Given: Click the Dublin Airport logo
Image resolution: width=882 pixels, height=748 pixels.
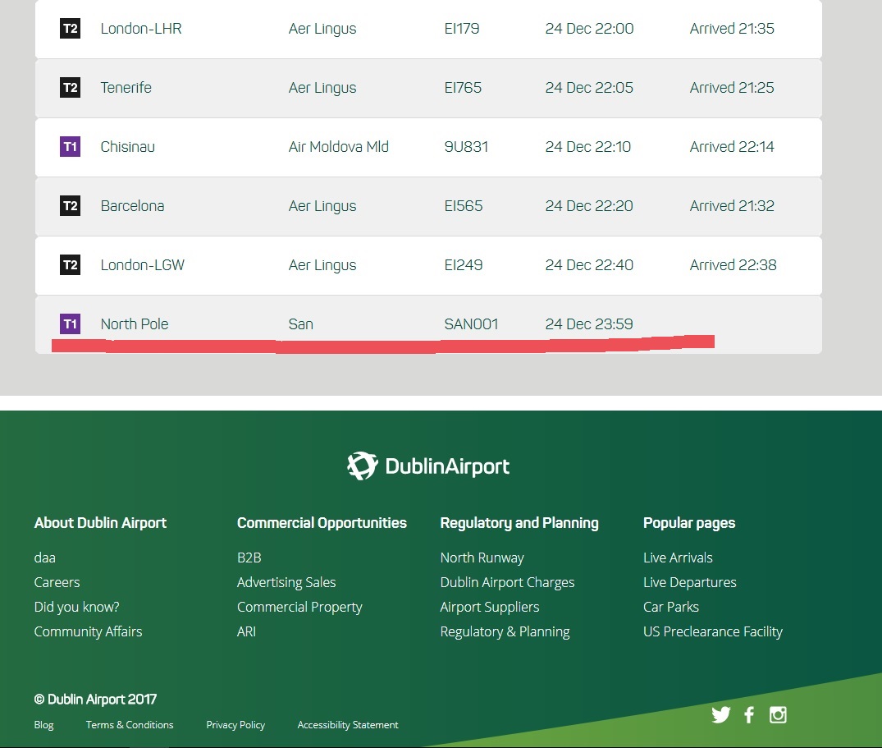Looking at the screenshot, I should (428, 466).
